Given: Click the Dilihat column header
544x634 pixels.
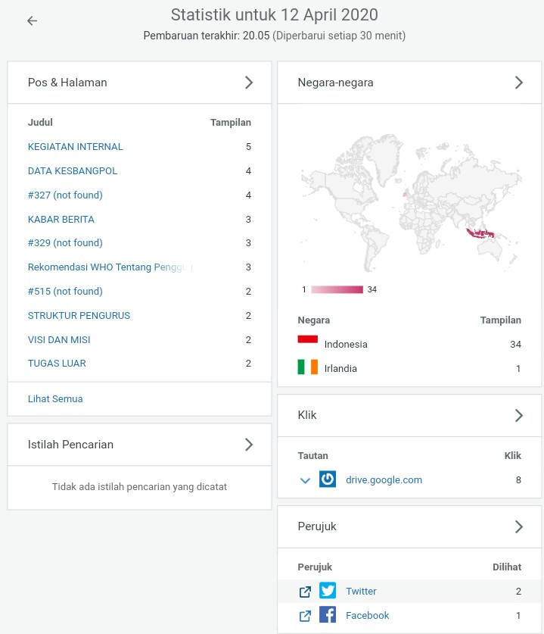Looking at the screenshot, I should pos(507,567).
